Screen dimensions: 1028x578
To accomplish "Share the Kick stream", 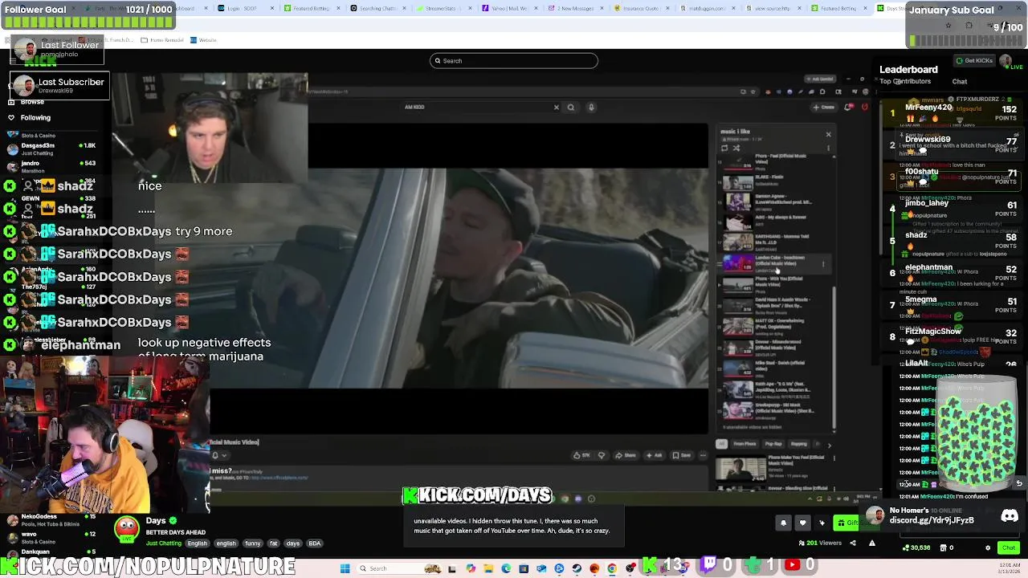I will [853, 543].
